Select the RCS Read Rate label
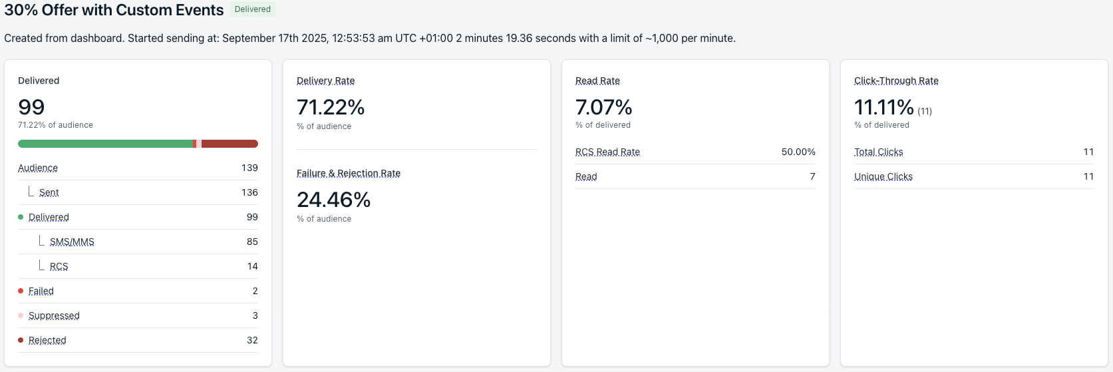The height and width of the screenshot is (372, 1113). 607,152
